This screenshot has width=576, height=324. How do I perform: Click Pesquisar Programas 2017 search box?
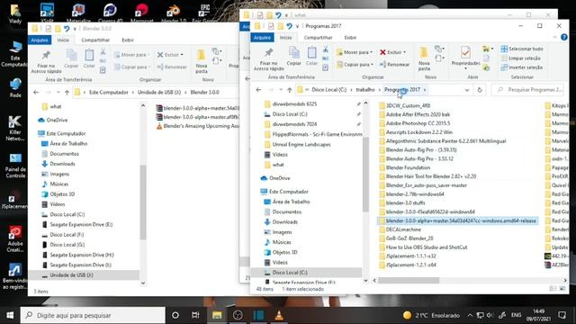(x=528, y=90)
